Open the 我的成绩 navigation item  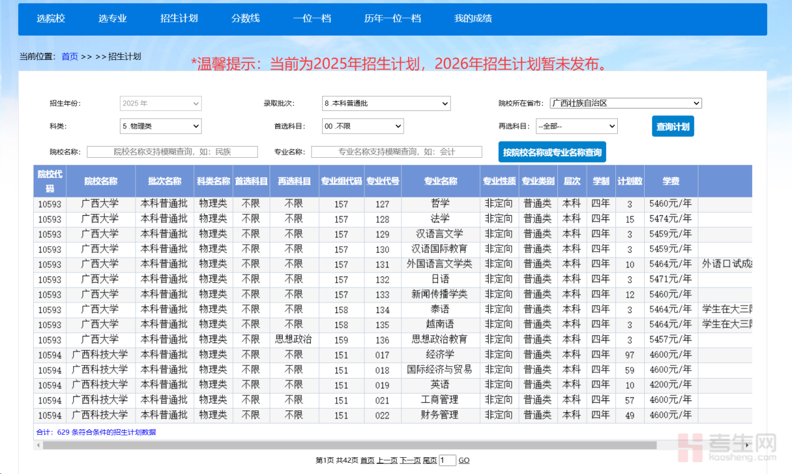click(473, 19)
